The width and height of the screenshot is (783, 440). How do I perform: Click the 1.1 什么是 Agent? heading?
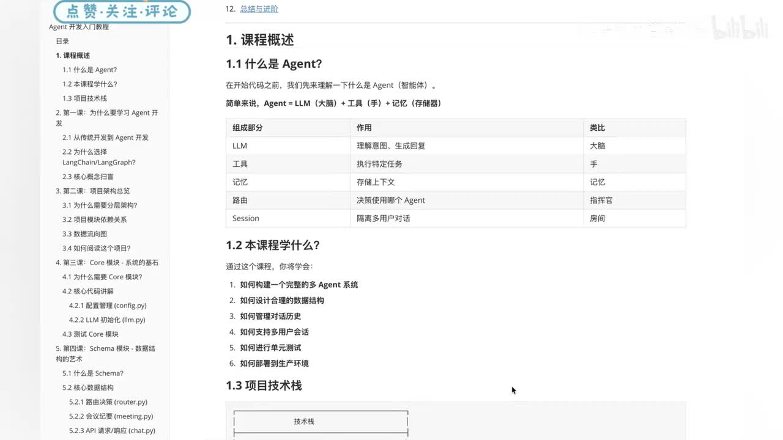(x=274, y=64)
